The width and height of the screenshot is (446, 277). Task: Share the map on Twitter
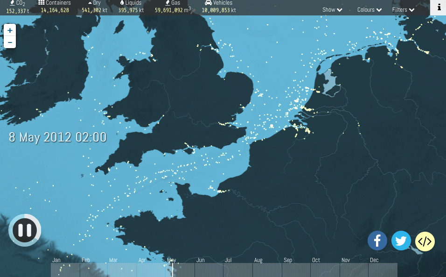(401, 241)
